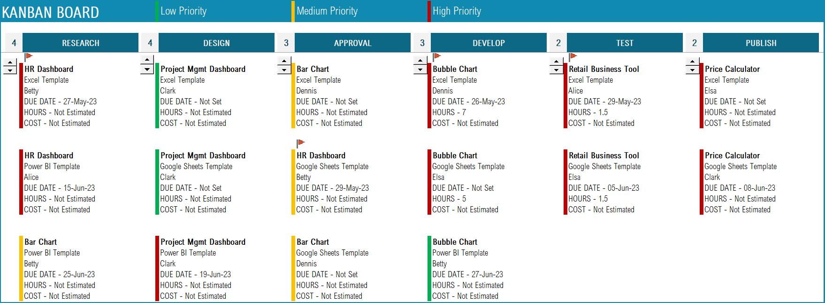Click the red flag above Retail Business Tool
Image resolution: width=825 pixels, height=303 pixels.
[x=573, y=56]
